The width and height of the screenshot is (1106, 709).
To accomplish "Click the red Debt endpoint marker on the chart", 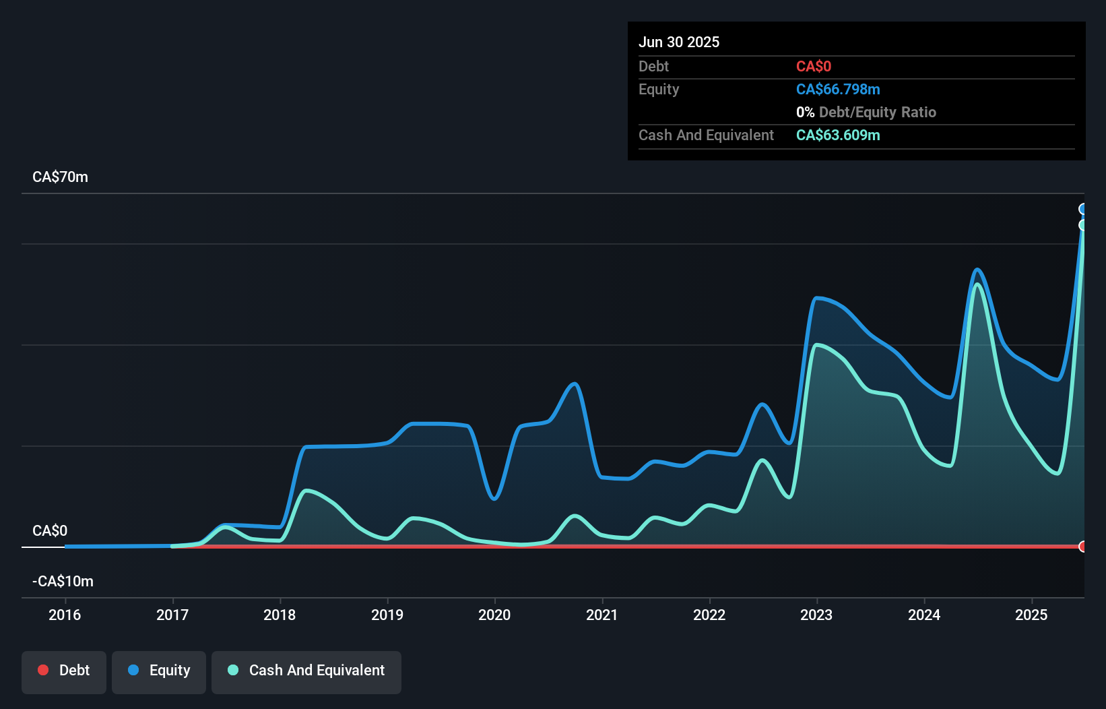I will [x=1083, y=547].
